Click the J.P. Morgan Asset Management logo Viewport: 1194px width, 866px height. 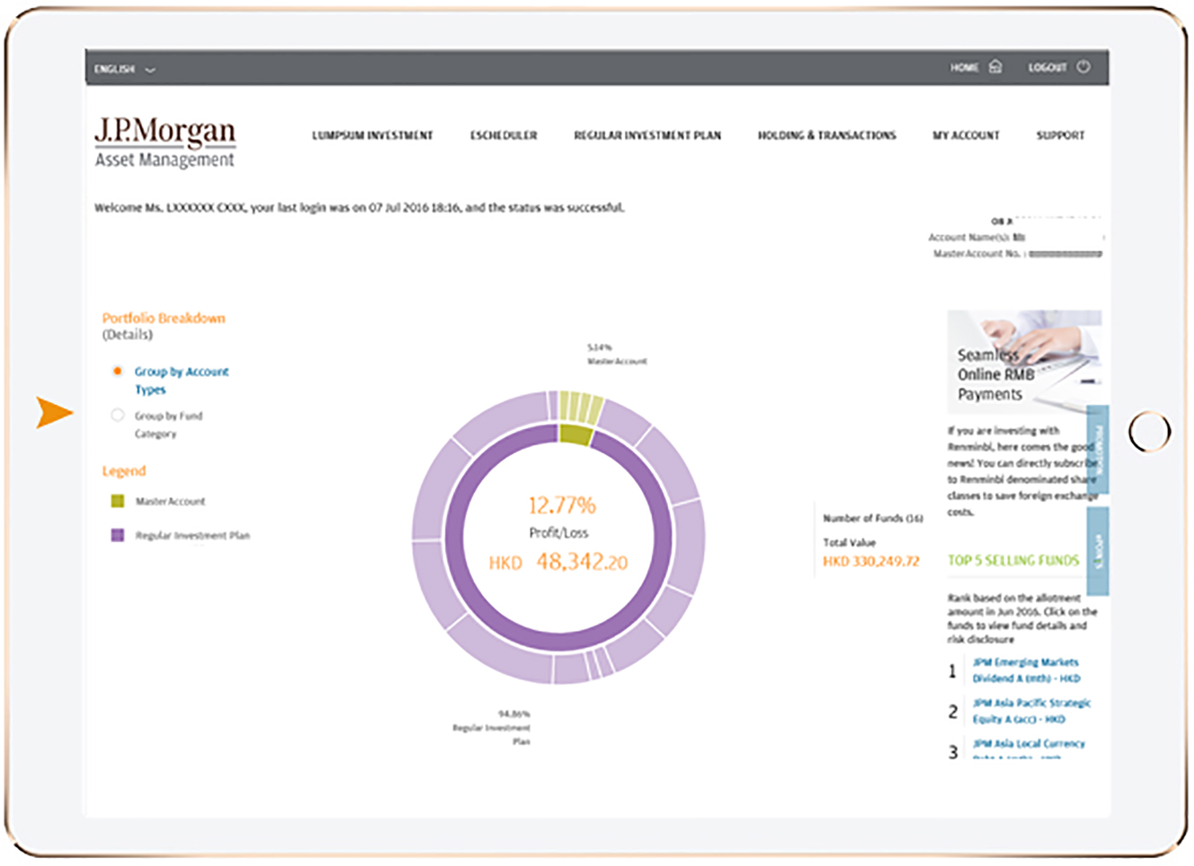[x=165, y=142]
